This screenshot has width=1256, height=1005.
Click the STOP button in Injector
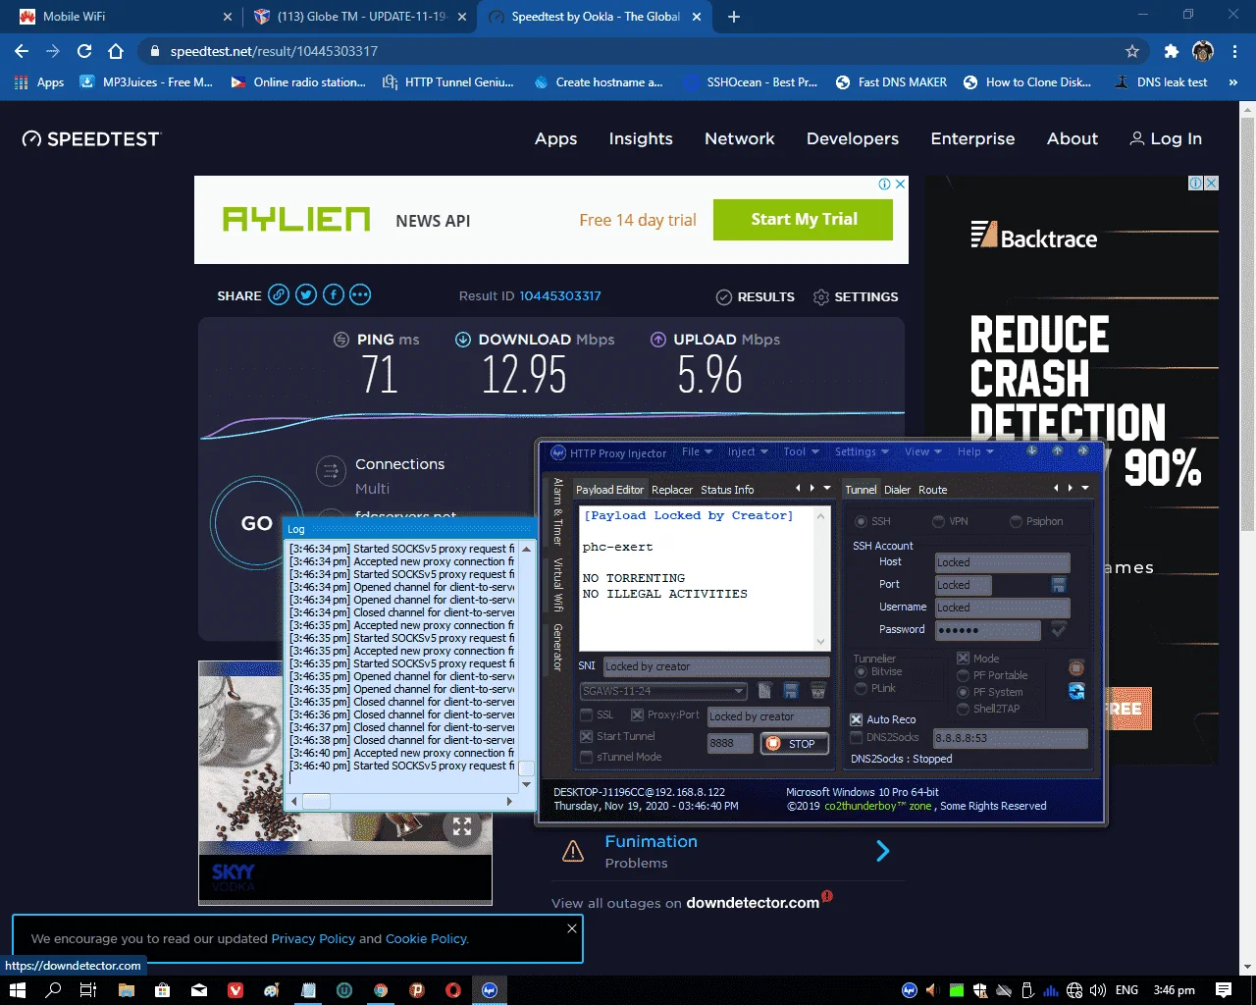(794, 744)
